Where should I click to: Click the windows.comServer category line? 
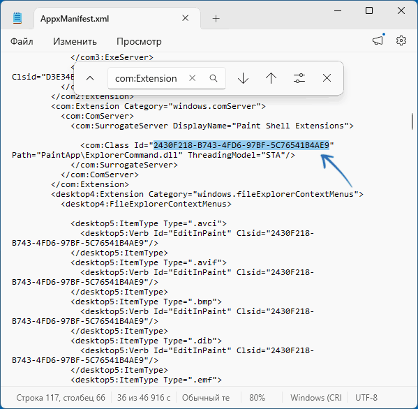[158, 106]
